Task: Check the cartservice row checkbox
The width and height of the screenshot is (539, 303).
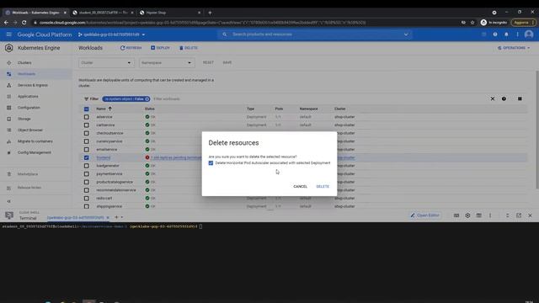Action: coord(86,125)
